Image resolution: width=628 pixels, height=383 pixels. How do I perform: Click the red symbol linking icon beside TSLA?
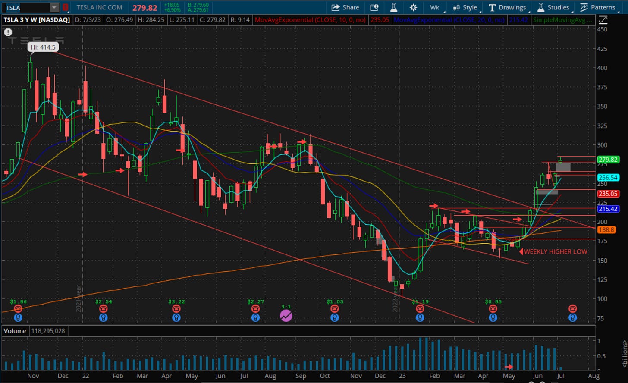[66, 7]
